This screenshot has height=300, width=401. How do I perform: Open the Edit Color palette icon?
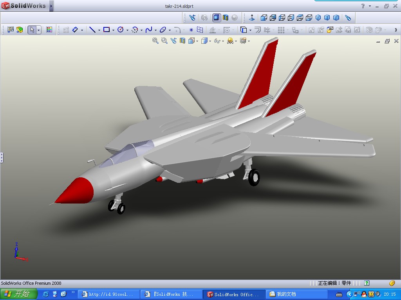coord(49,30)
